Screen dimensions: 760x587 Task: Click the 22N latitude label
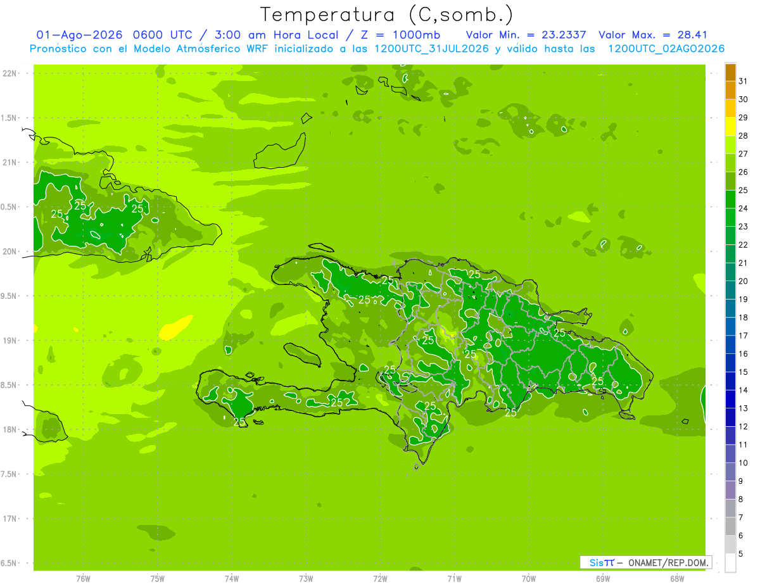point(10,73)
